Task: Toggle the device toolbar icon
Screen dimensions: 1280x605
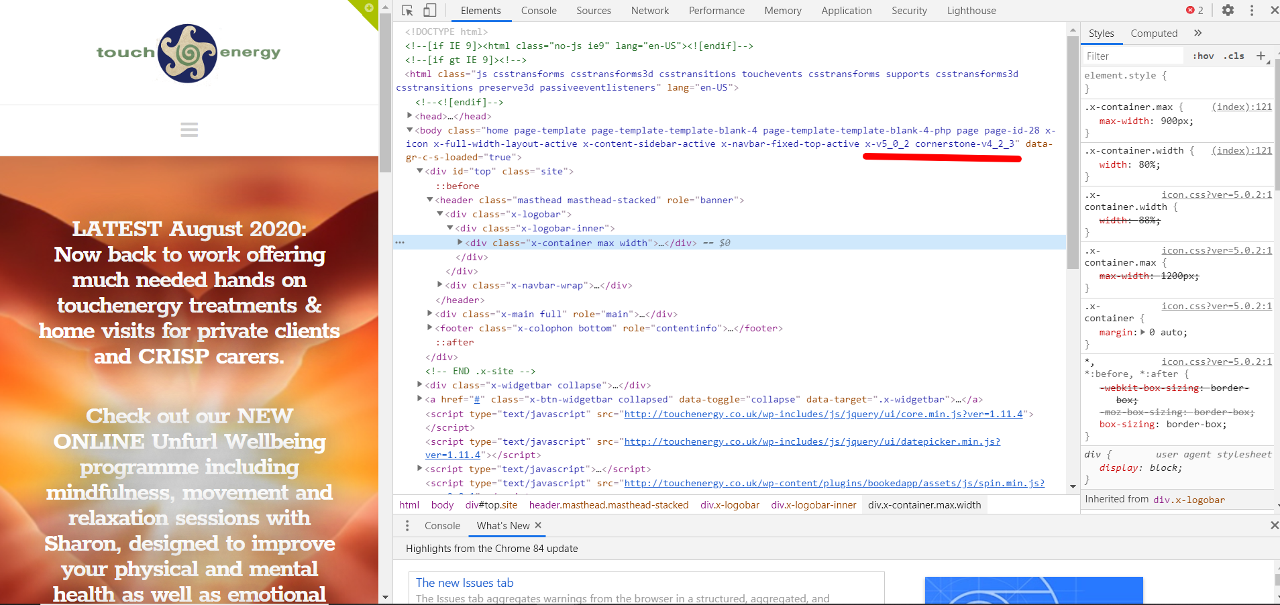Action: pyautogui.click(x=430, y=10)
